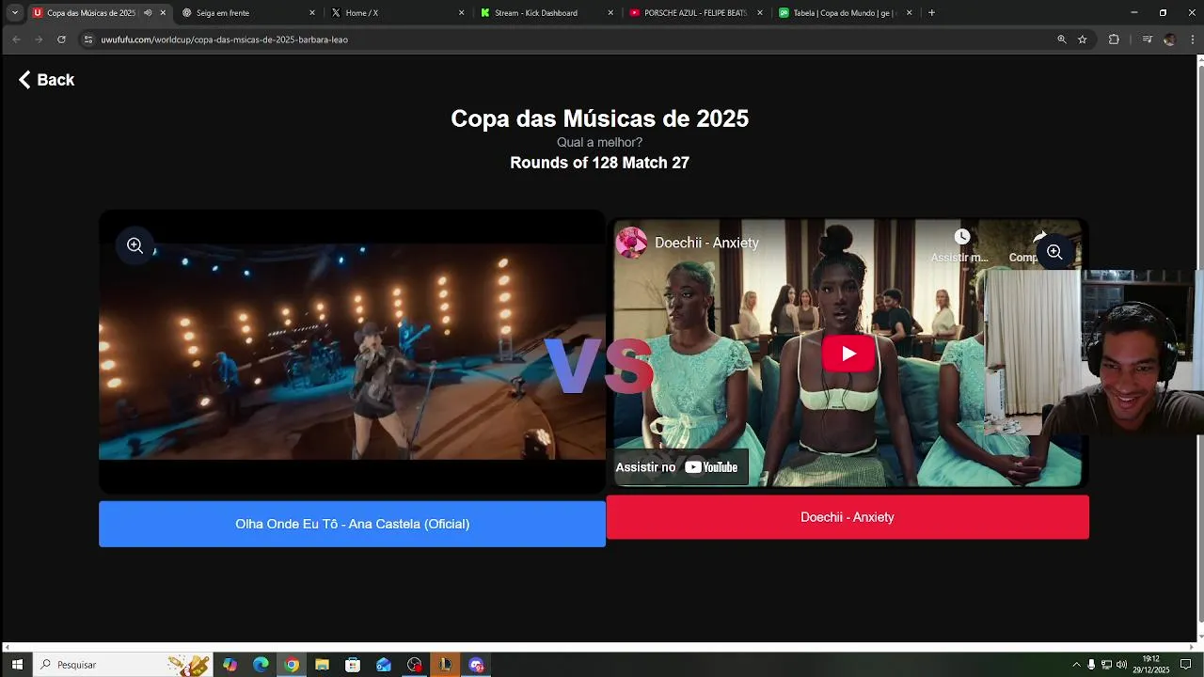
Task: Close the Seiga em frente tab
Action: click(312, 13)
